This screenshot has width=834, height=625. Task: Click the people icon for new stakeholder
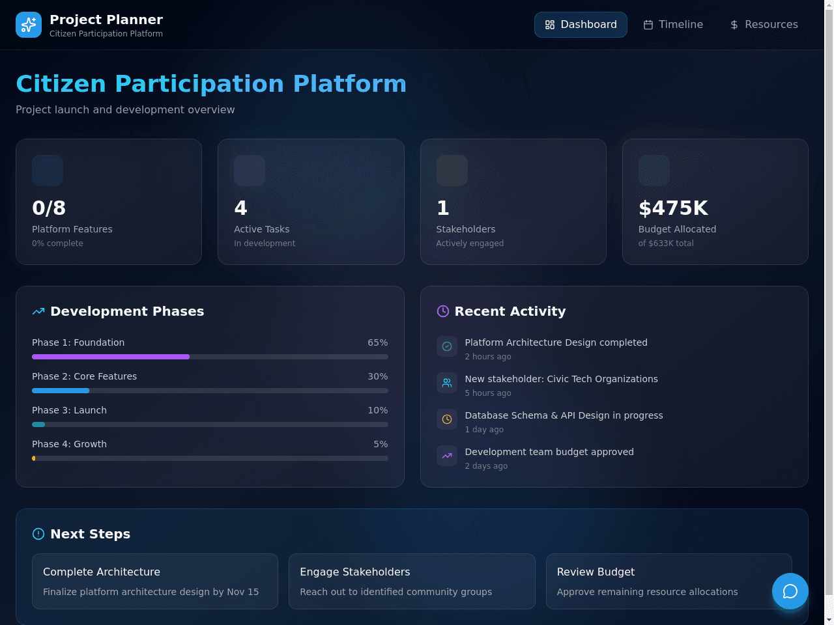point(447,383)
